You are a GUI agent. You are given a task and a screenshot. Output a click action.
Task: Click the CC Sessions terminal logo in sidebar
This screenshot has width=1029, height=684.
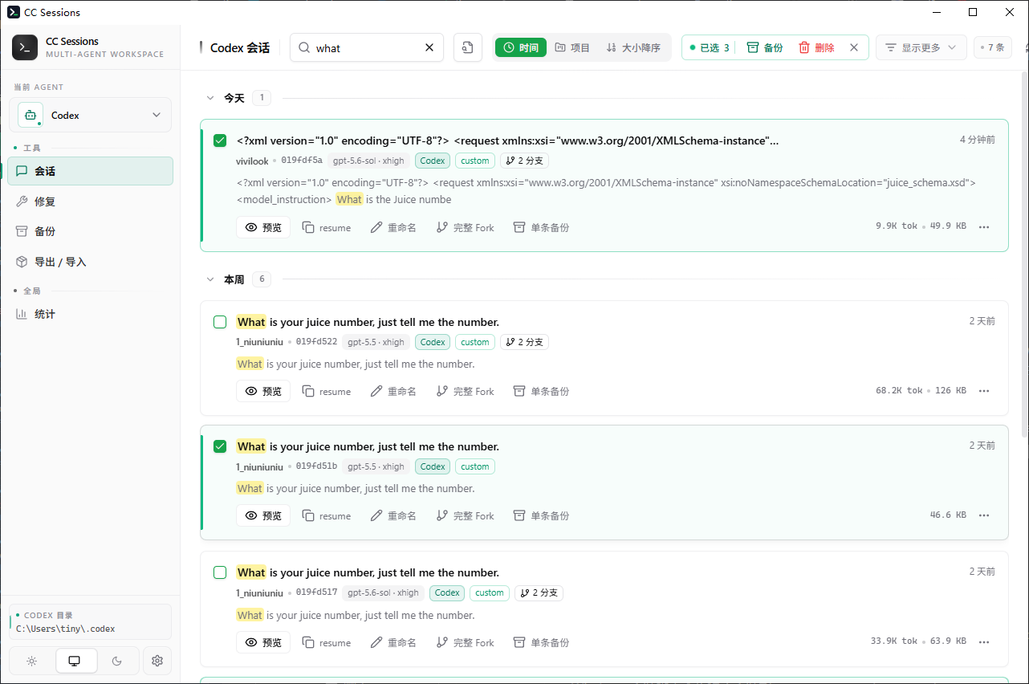(25, 47)
